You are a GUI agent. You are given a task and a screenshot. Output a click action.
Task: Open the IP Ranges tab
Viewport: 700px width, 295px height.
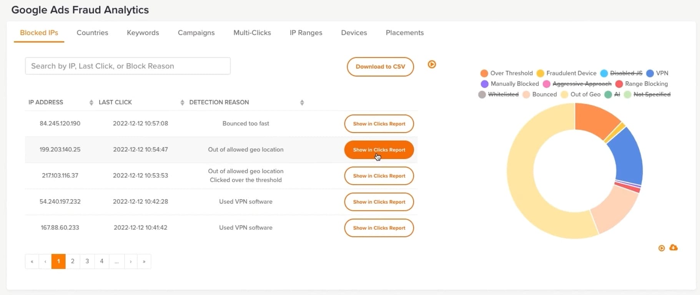[x=306, y=33]
